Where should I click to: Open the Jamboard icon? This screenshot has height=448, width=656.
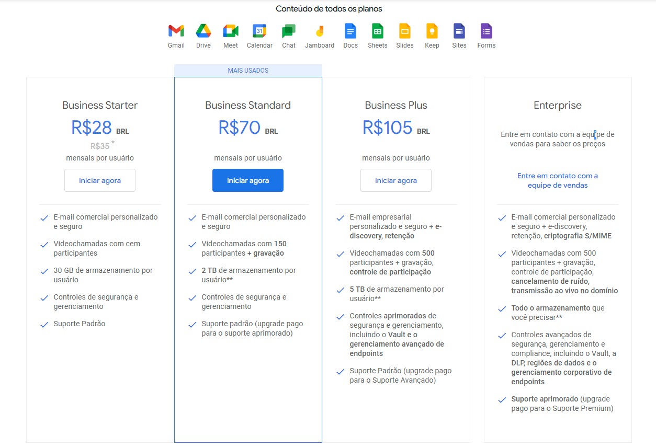tap(319, 30)
